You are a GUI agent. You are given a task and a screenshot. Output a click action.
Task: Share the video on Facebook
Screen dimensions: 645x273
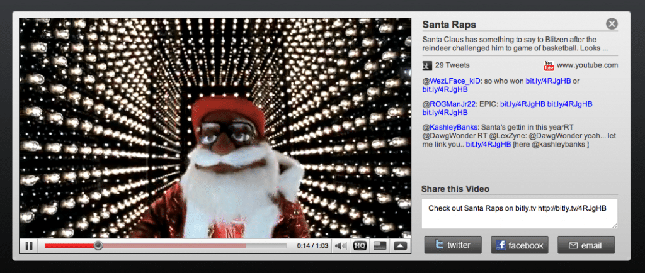[520, 245]
